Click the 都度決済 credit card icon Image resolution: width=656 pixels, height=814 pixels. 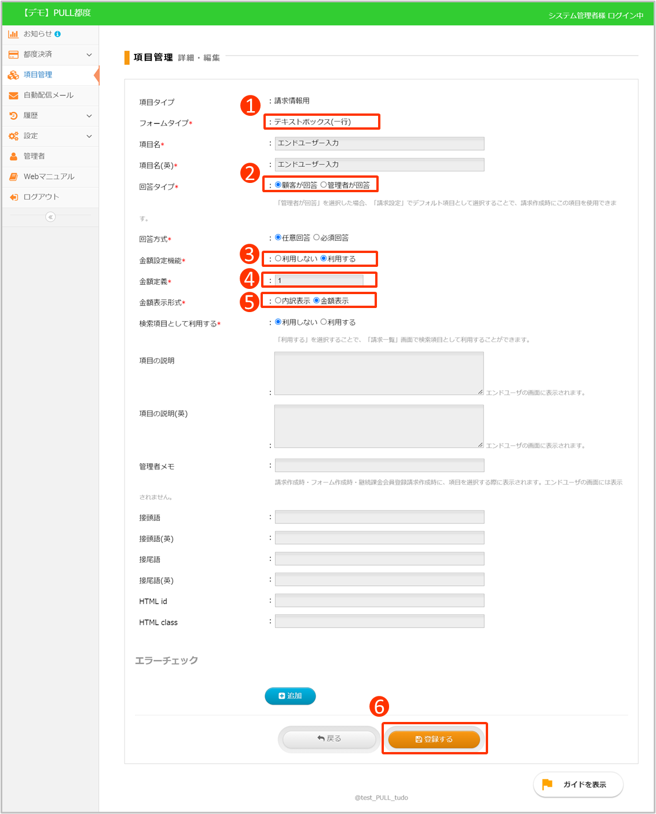pos(13,54)
